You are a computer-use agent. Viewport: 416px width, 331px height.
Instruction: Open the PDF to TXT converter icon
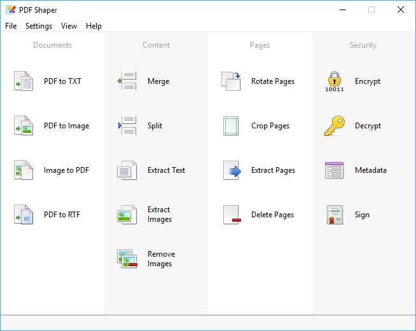tap(24, 81)
